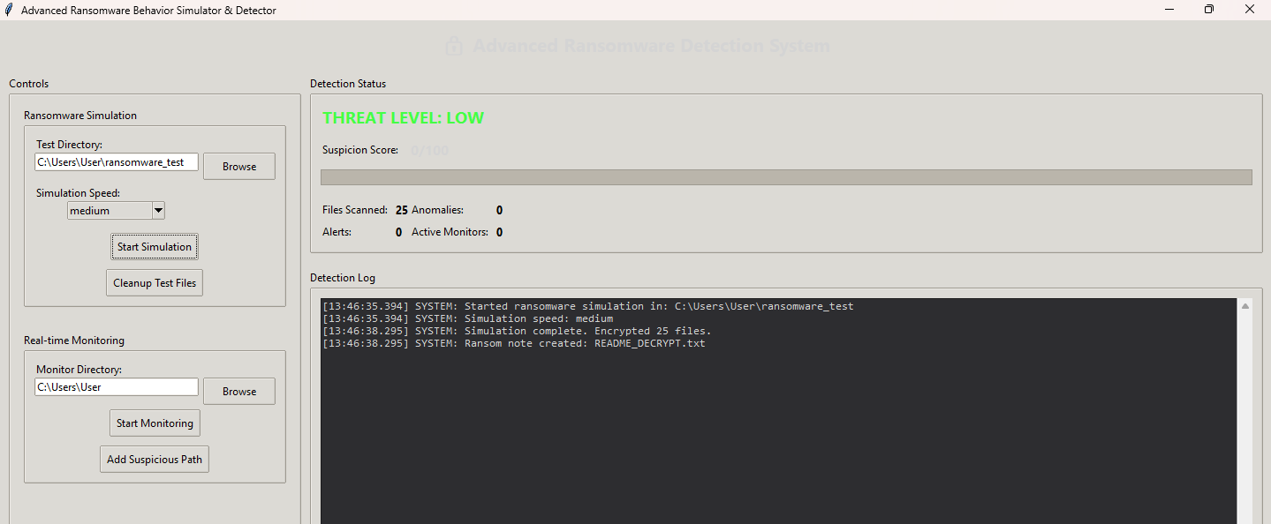The image size is (1271, 524).
Task: Browse for a Monitor Directory folder
Action: click(x=238, y=391)
